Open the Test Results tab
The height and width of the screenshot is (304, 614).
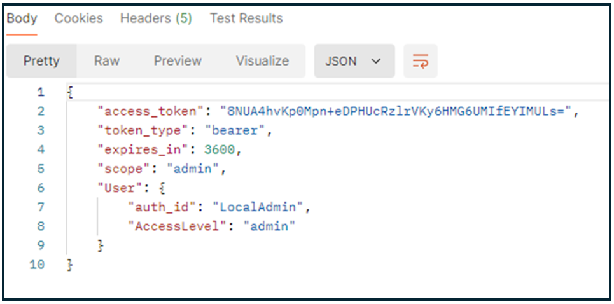click(x=246, y=18)
